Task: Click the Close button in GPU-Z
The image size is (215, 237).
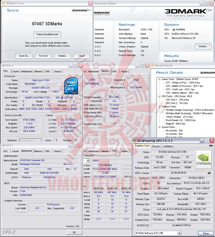Action: tap(206, 233)
